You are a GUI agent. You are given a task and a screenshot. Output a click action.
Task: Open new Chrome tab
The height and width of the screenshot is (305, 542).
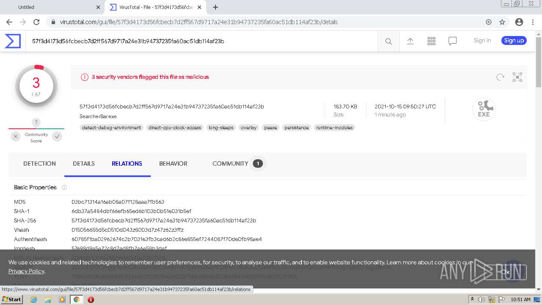tap(216, 7)
